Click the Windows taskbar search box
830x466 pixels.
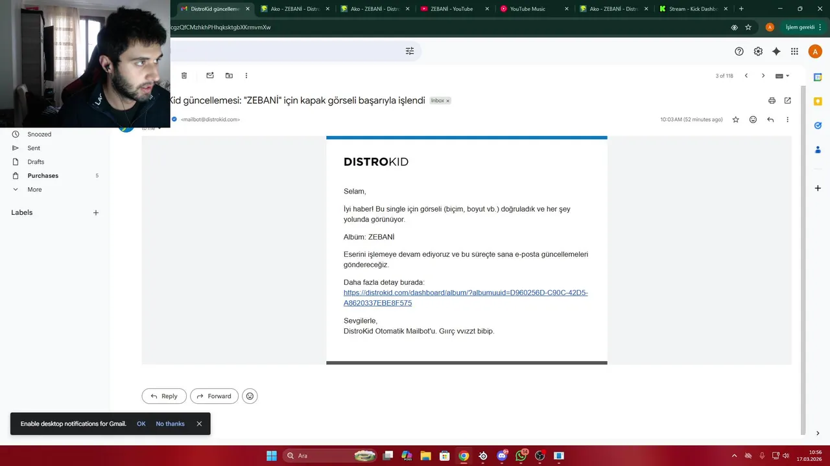[331, 456]
